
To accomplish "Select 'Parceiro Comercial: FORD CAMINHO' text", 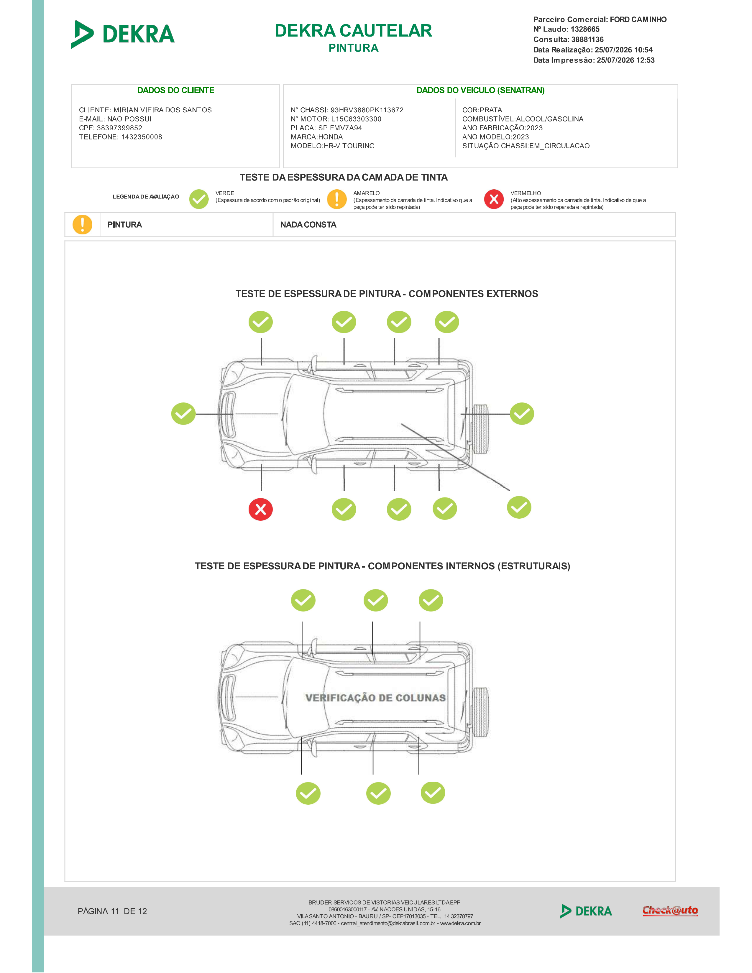I will (x=600, y=19).
